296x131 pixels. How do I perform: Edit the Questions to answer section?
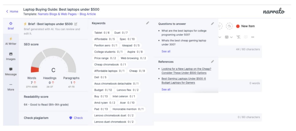click(x=212, y=24)
